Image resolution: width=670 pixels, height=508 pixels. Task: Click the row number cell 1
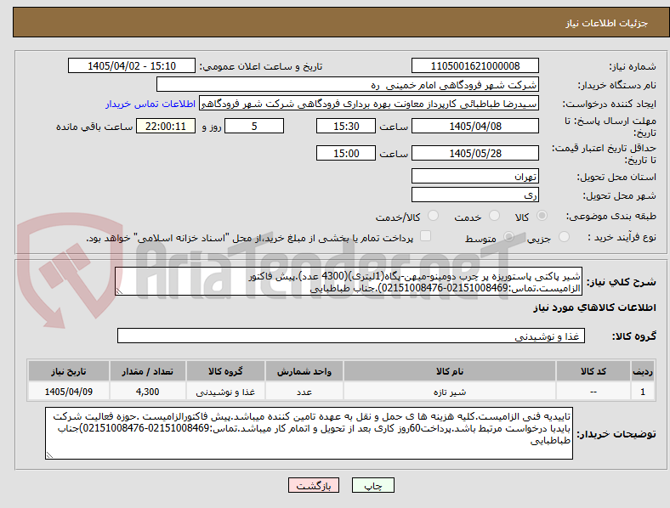pyautogui.click(x=642, y=392)
